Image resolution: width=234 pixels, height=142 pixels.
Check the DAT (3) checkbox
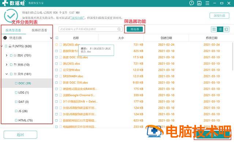16,102
